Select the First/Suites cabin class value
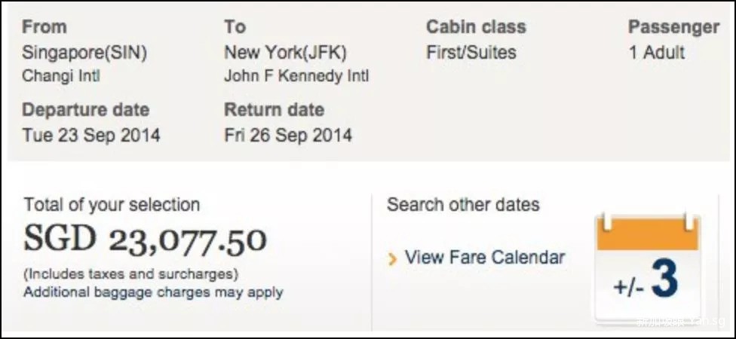This screenshot has width=736, height=339. [471, 53]
